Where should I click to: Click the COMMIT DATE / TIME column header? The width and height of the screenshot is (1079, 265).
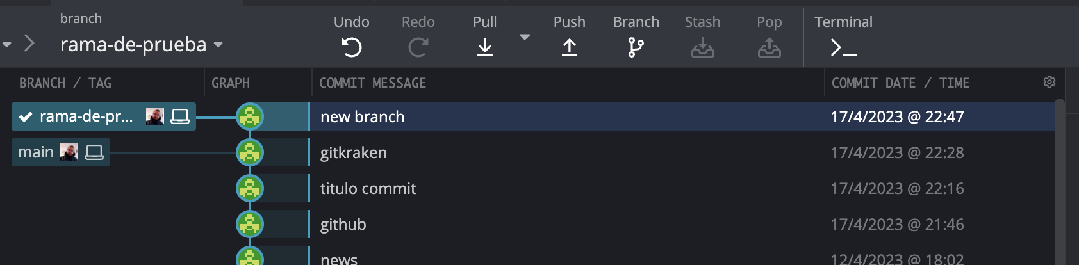[900, 83]
